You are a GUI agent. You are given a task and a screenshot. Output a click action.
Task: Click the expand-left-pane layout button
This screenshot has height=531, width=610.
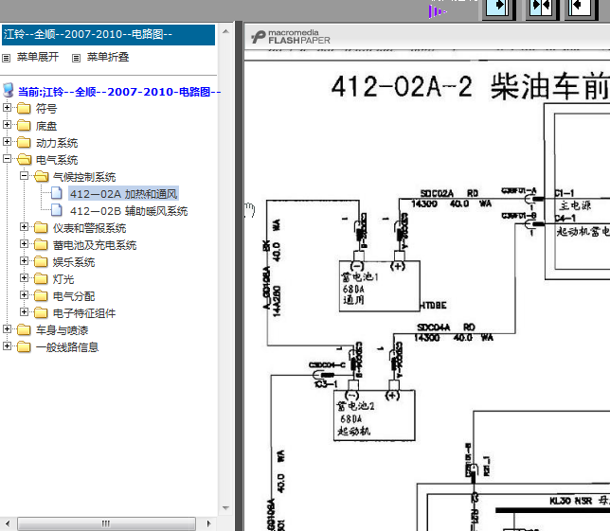click(498, 9)
